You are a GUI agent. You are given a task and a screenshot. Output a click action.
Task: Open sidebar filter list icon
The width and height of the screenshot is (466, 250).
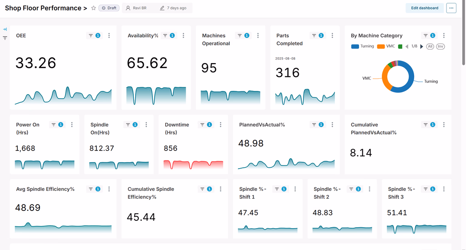[x=5, y=38]
